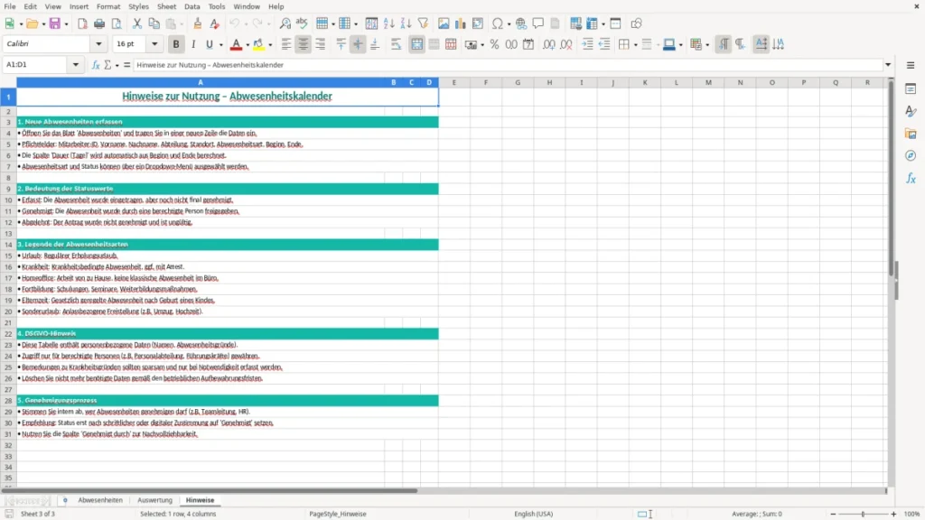Apply the yellow background highlight swatch

258,44
